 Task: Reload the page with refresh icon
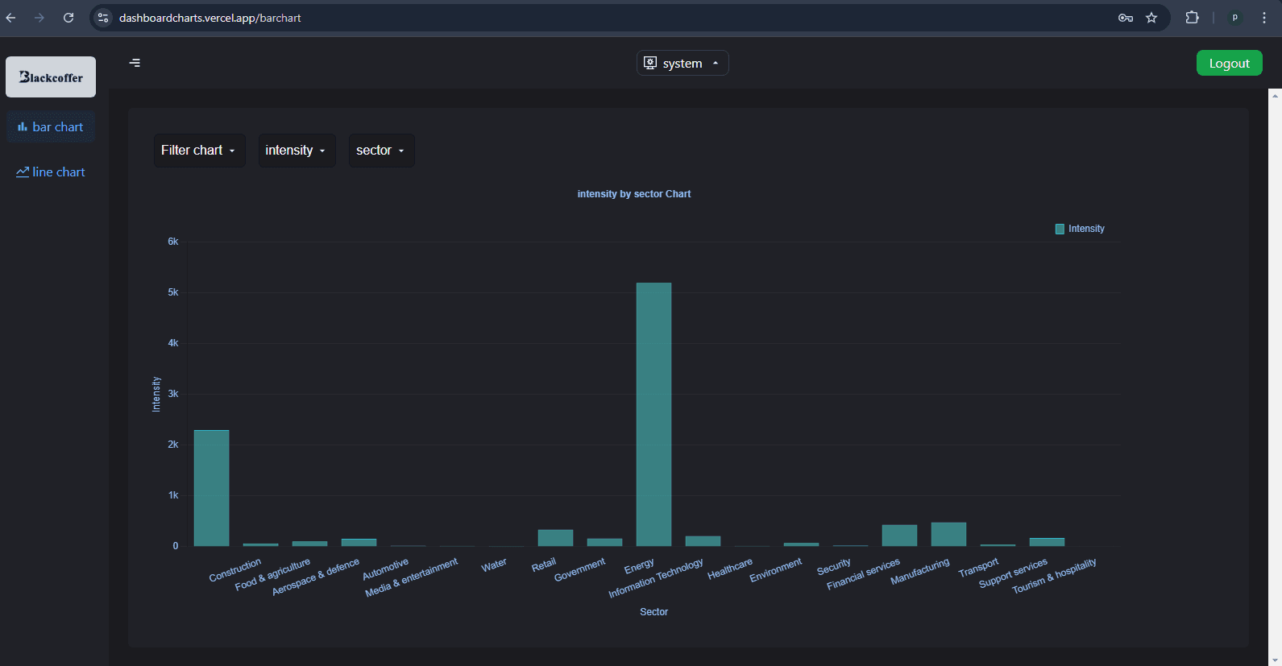(x=68, y=18)
